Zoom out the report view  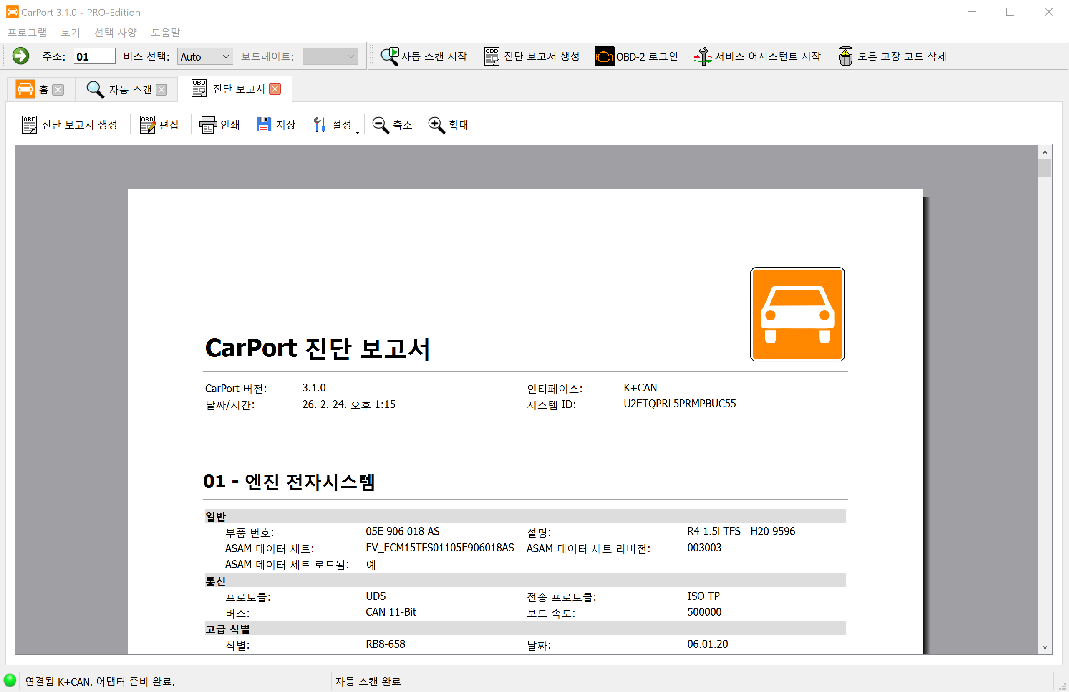[x=381, y=124]
